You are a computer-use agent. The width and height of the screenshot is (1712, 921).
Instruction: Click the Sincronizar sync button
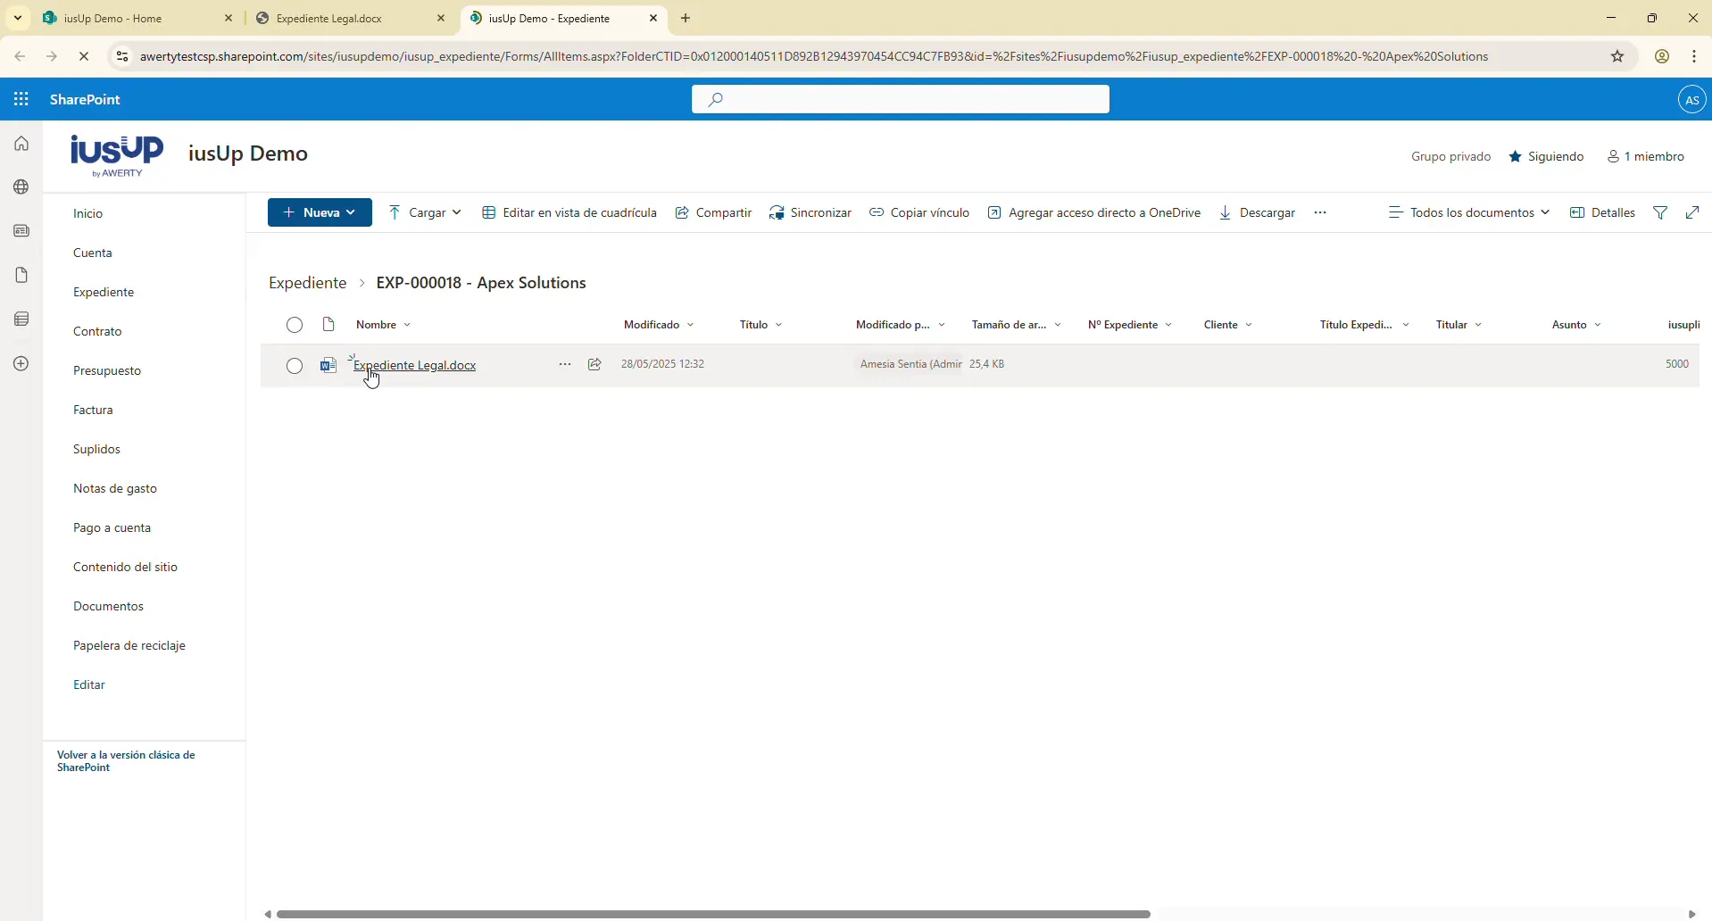pyautogui.click(x=810, y=212)
